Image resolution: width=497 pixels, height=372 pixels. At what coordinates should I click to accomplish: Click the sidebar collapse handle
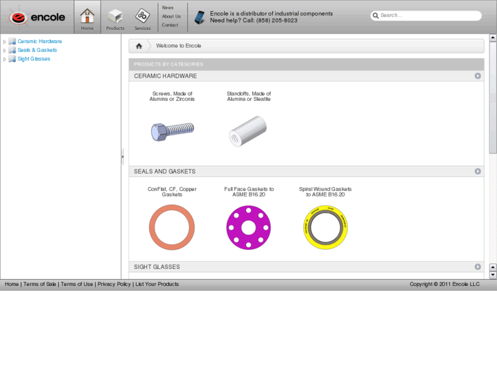point(122,157)
